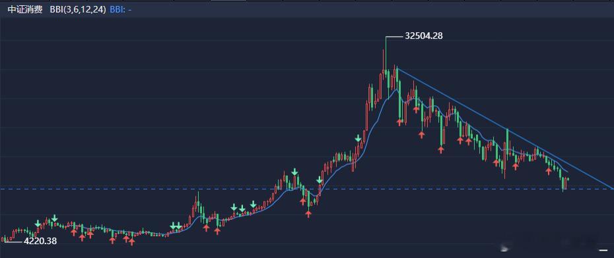Select the 4220.38 low price label
Viewport: 614px width, 258px height.
click(x=40, y=241)
